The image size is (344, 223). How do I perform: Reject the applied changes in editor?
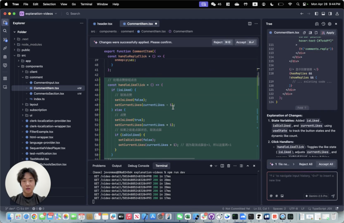[222, 42]
